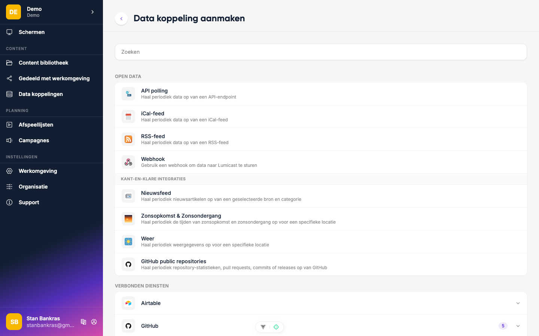Screen dimensions: 539x336
Task: Click the Webhook icon
Action: (x=128, y=162)
